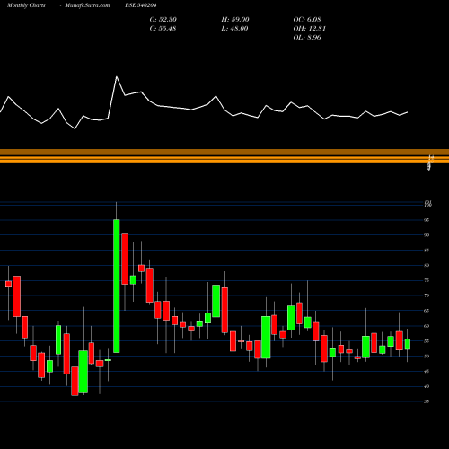
Task: Select the close value 'C: 55.48'
Action: (x=163, y=29)
